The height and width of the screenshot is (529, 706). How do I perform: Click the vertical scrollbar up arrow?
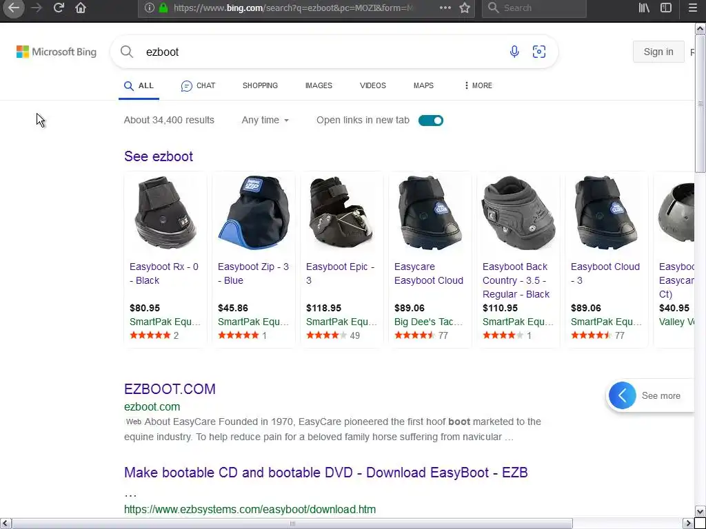pos(700,29)
